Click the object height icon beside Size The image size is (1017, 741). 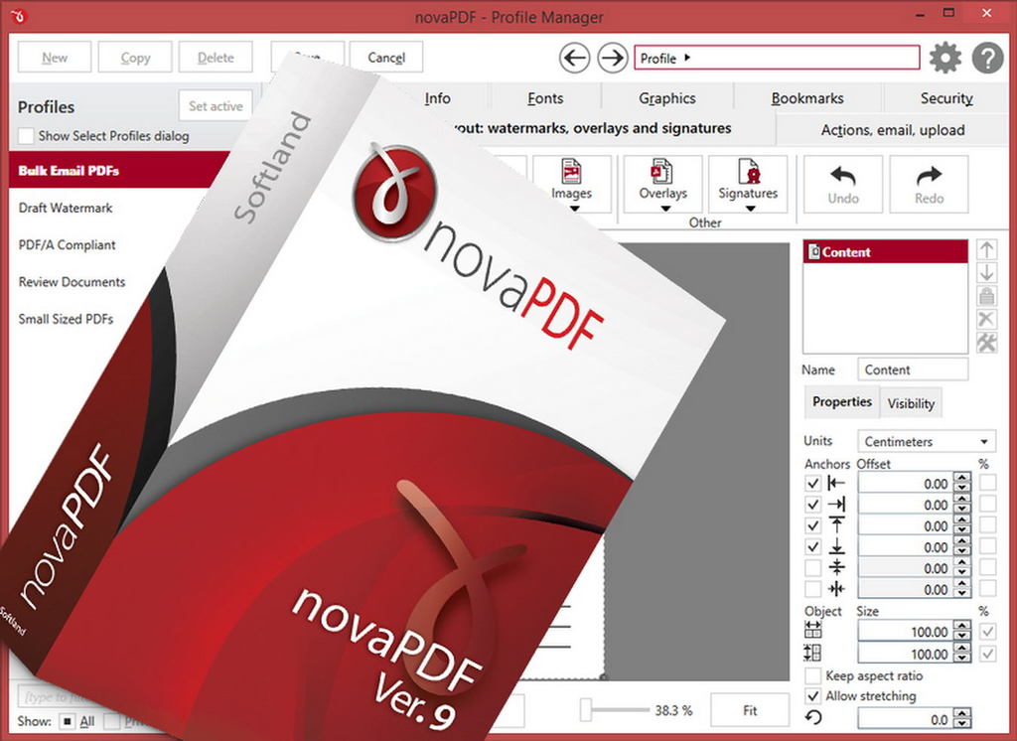(812, 653)
